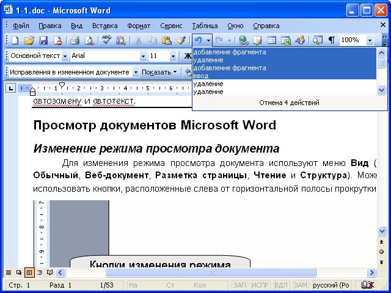Screen dimensions: 391x293
Task: Open the Arial font dropdown
Action: pyautogui.click(x=143, y=56)
